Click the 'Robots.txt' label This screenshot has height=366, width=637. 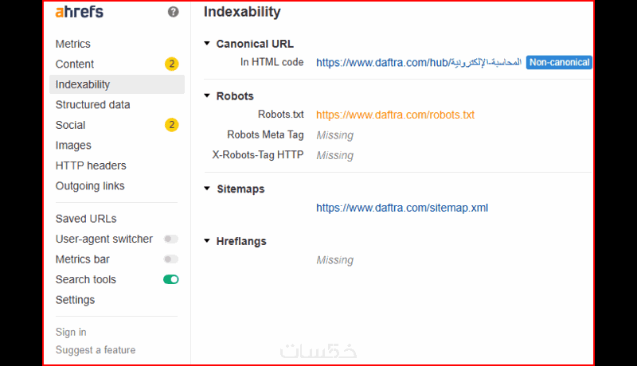(x=281, y=115)
